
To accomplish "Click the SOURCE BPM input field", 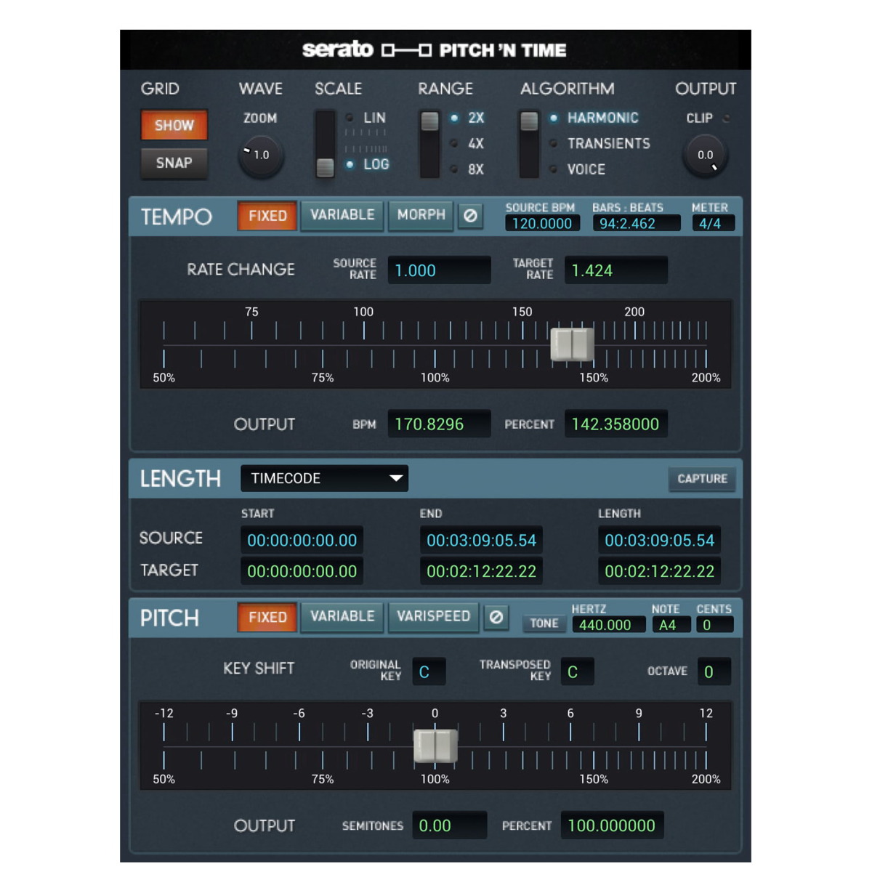I will pyautogui.click(x=542, y=223).
